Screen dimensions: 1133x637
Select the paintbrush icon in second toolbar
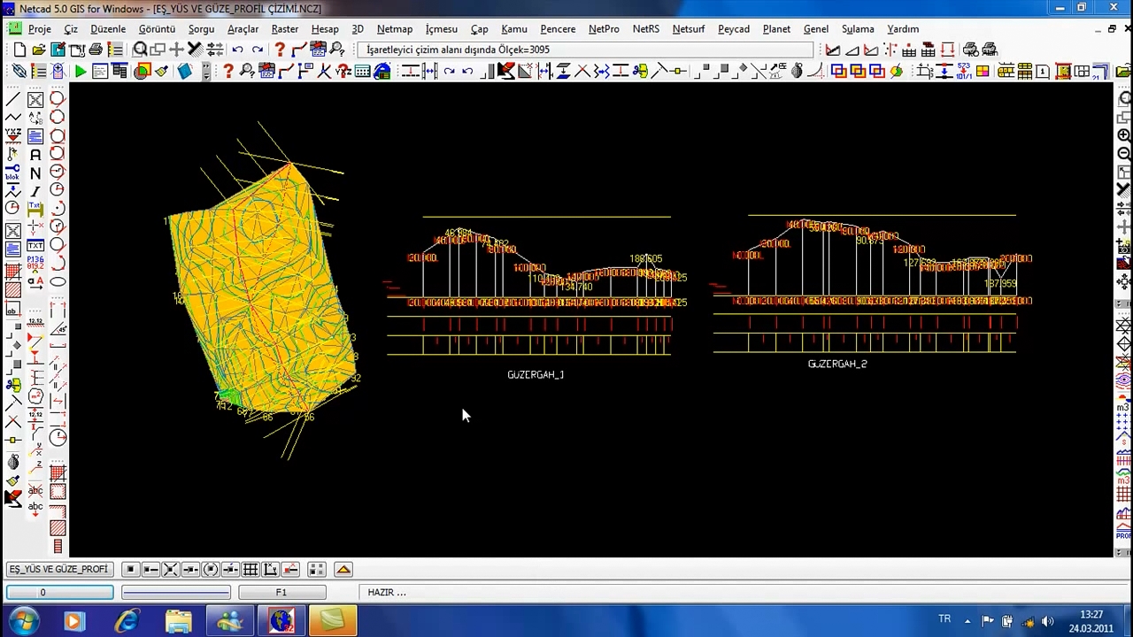[x=162, y=72]
